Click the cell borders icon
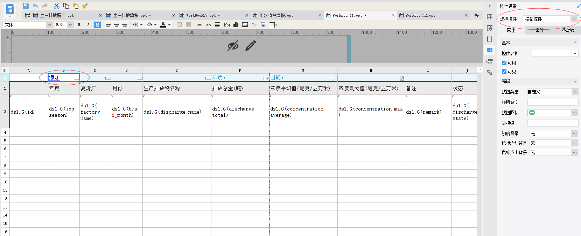The image size is (581, 236). [135, 25]
